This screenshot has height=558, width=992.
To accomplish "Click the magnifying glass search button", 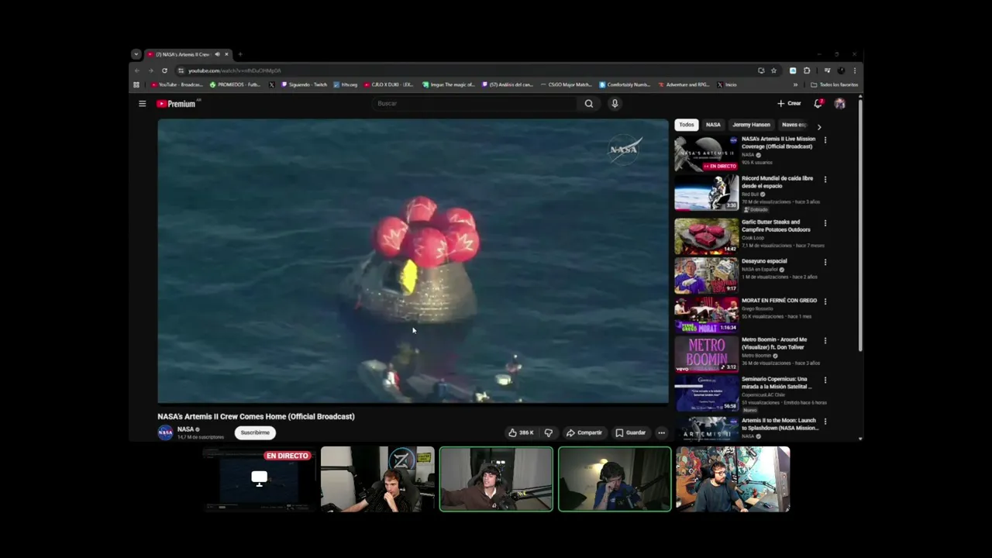I will tap(589, 104).
